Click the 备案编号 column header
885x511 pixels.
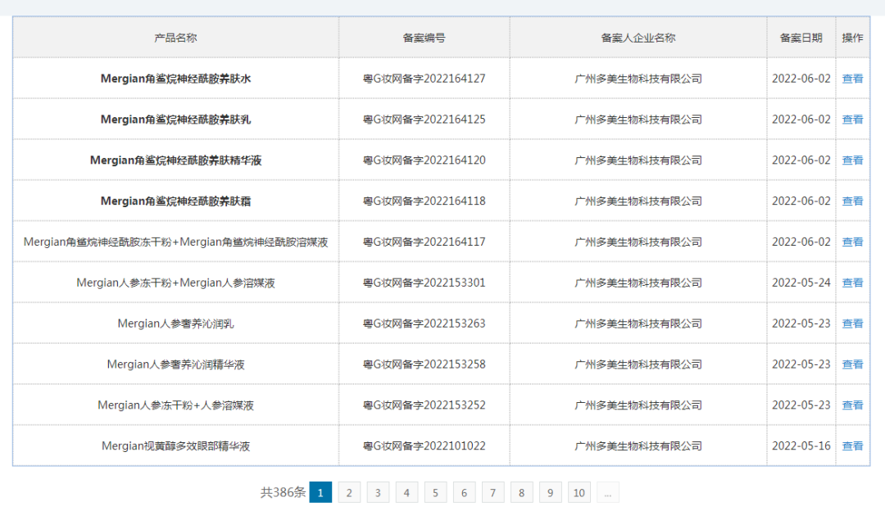(x=424, y=38)
